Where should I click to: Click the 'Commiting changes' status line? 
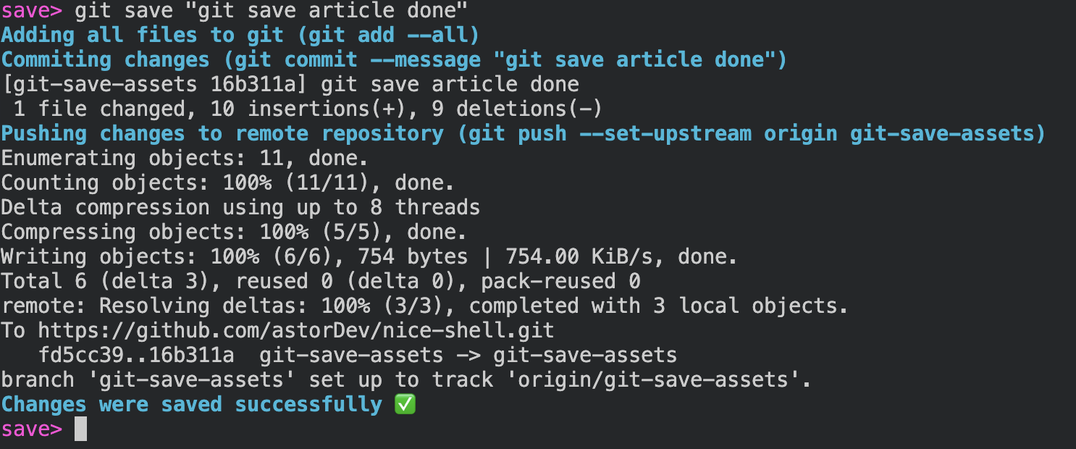394,59
